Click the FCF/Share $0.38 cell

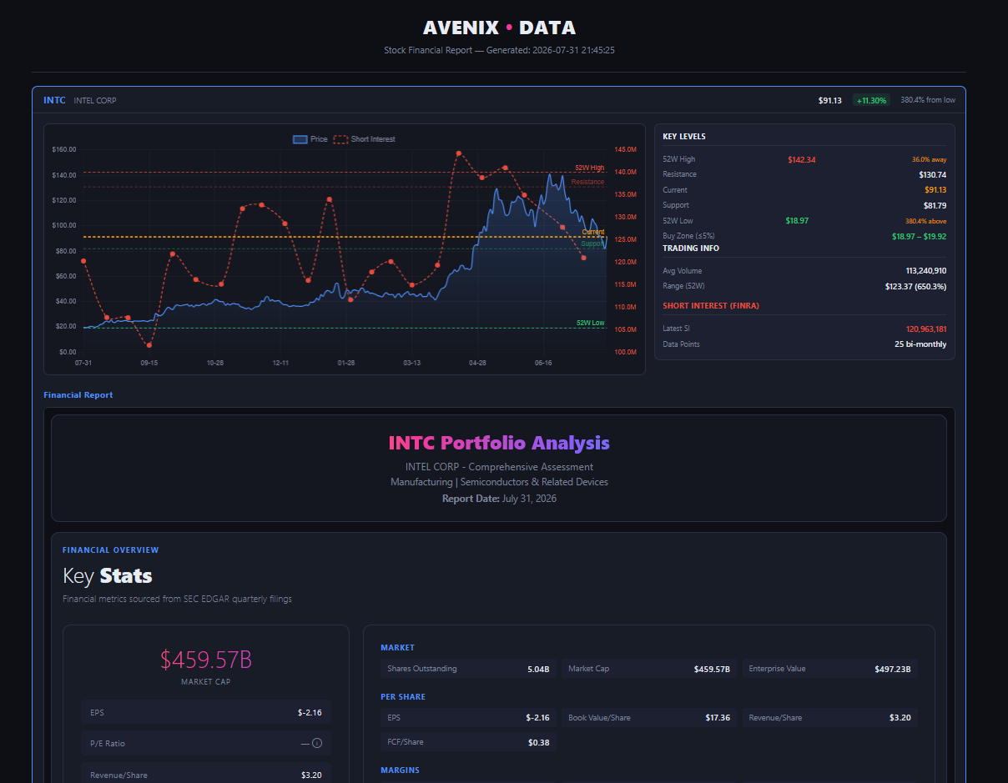point(468,742)
